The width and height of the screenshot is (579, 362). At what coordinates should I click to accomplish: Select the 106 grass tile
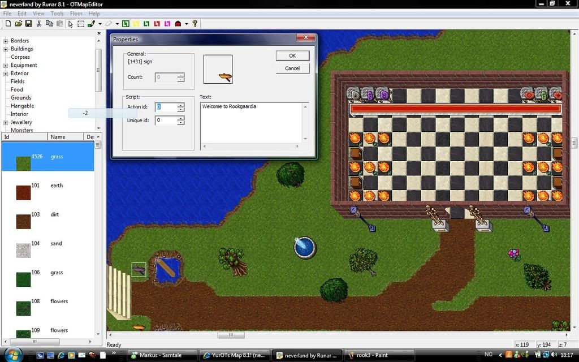click(47, 272)
